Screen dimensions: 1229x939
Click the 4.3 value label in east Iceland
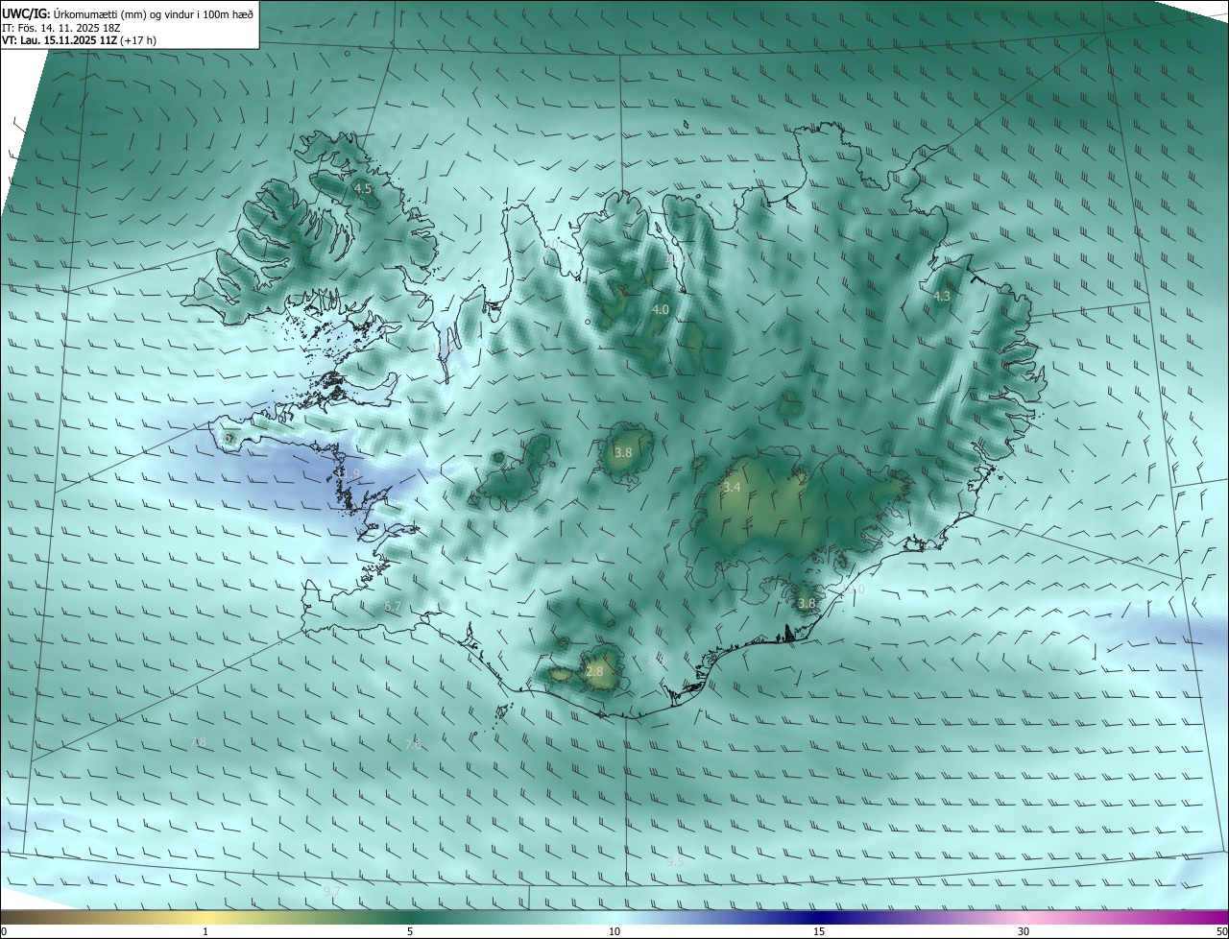coord(942,297)
